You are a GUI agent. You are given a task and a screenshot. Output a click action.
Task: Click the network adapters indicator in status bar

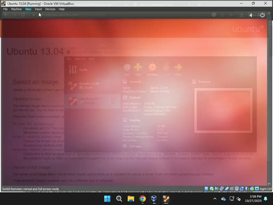[222, 189]
